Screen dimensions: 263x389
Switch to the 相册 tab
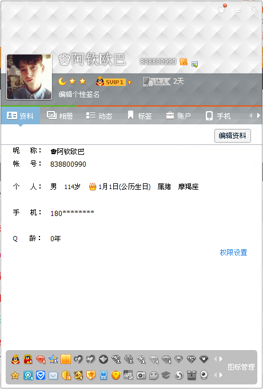coord(59,116)
